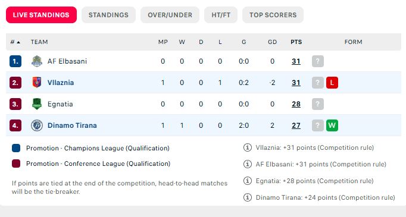The width and height of the screenshot is (406, 217).
Task: Sort standings by PTS column header
Action: pyautogui.click(x=296, y=42)
